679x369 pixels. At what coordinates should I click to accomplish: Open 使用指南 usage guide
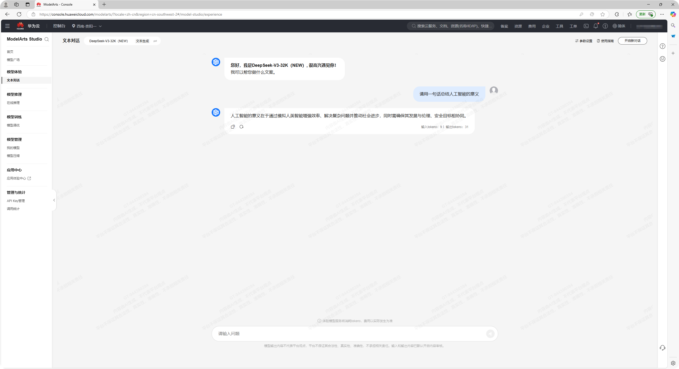pos(605,41)
